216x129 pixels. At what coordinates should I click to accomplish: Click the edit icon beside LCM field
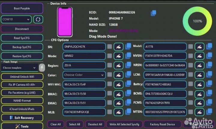(x=199, y=75)
